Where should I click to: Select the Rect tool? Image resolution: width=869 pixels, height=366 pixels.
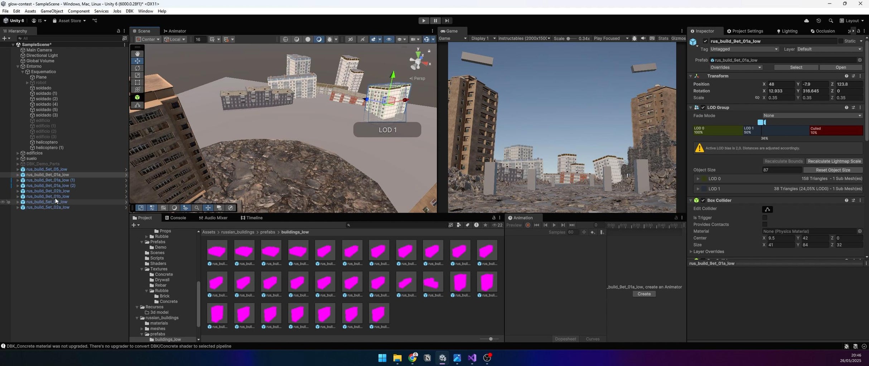(137, 82)
